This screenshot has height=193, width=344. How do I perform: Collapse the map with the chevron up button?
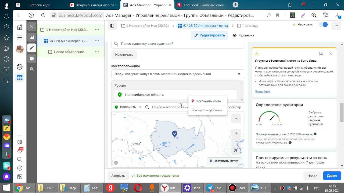[236, 119]
